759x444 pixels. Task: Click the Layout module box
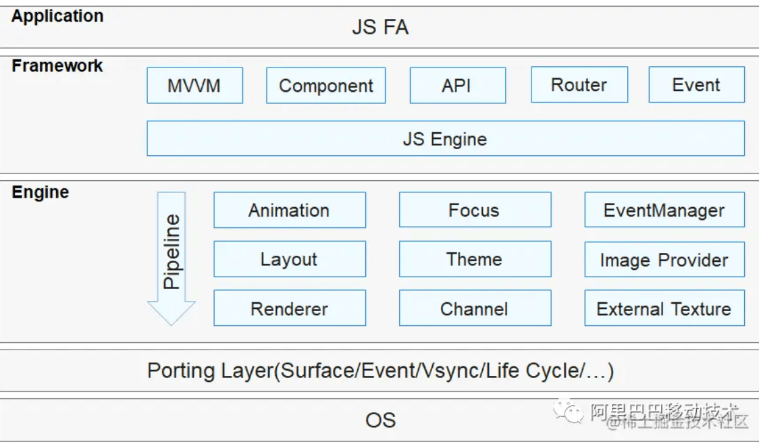pyautogui.click(x=289, y=259)
